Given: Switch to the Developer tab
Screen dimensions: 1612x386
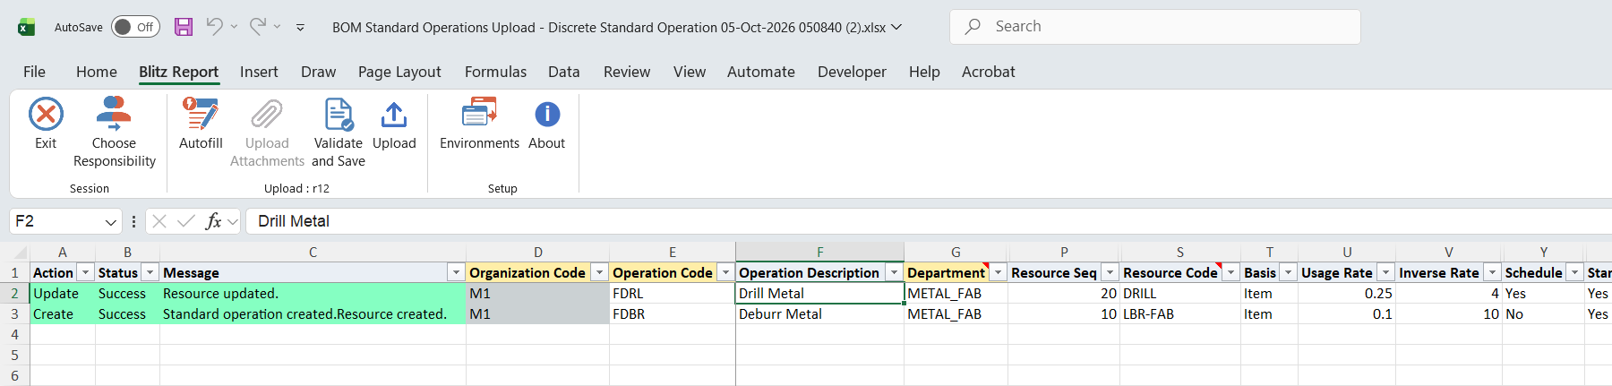Looking at the screenshot, I should tap(852, 72).
